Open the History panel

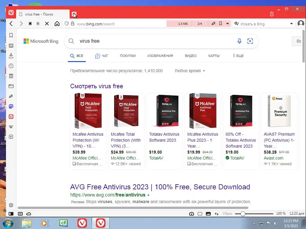[x=11, y=66]
